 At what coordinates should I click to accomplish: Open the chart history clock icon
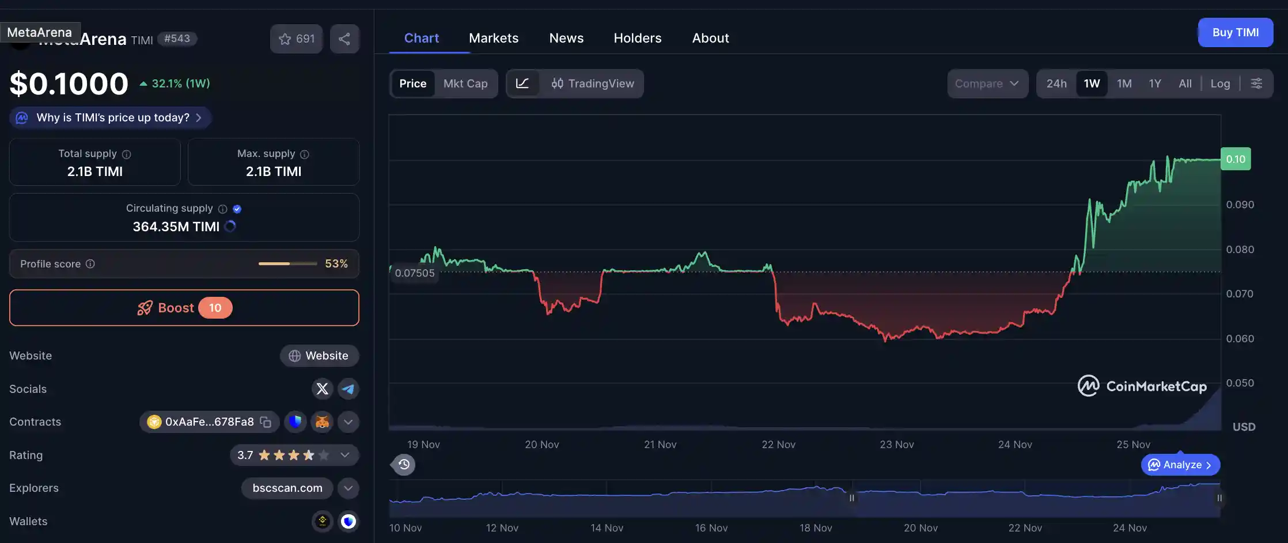pyautogui.click(x=403, y=464)
